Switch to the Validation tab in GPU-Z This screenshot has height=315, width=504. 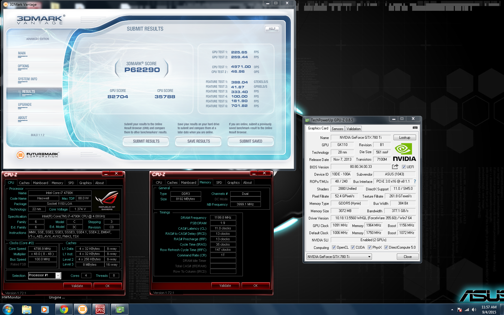[x=354, y=129]
